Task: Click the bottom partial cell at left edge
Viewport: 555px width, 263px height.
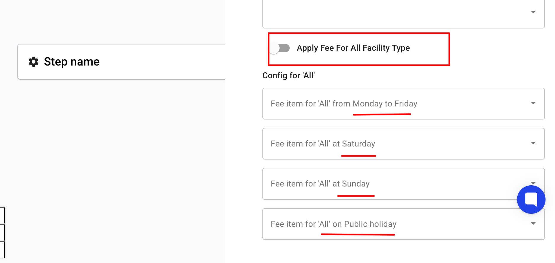Action: click(x=2, y=250)
